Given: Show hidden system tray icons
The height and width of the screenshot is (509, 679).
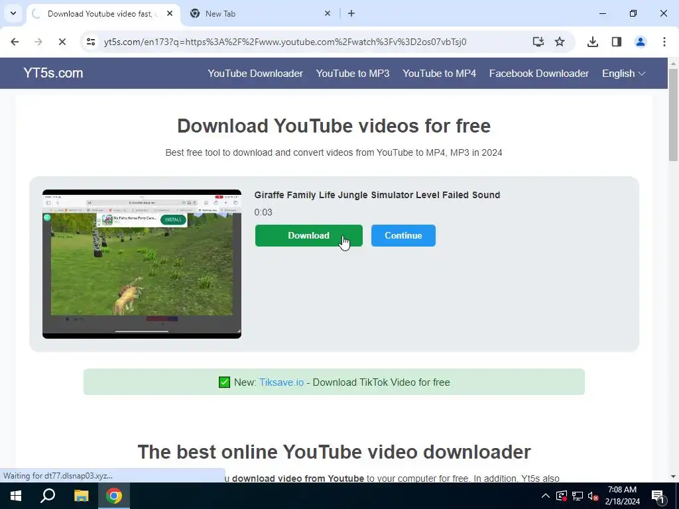Looking at the screenshot, I should point(546,496).
